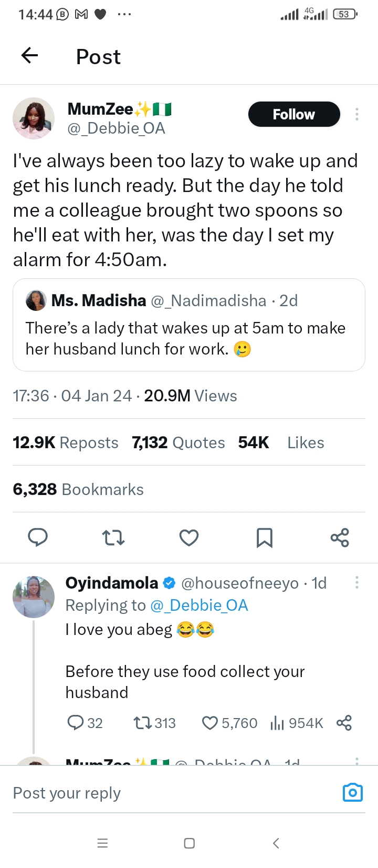This screenshot has width=378, height=868.
Task: Open options on Oyindamola's reply
Action: pos(356,582)
